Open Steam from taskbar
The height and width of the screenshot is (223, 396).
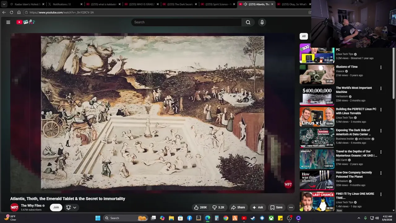(253, 218)
